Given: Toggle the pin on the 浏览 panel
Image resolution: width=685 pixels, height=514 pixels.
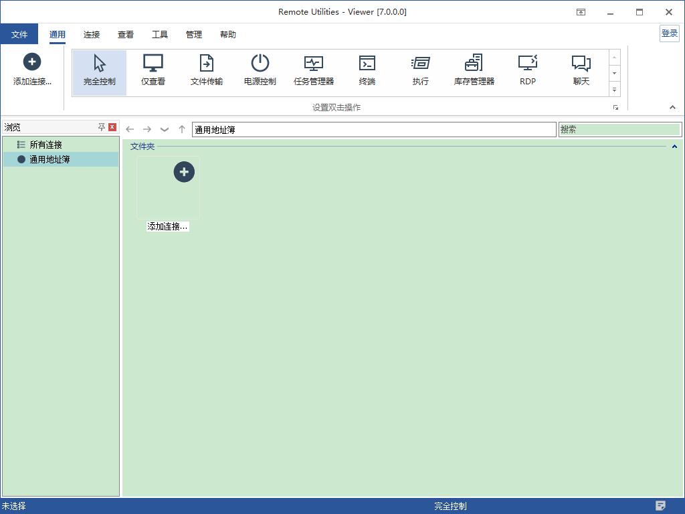Looking at the screenshot, I should tap(102, 126).
